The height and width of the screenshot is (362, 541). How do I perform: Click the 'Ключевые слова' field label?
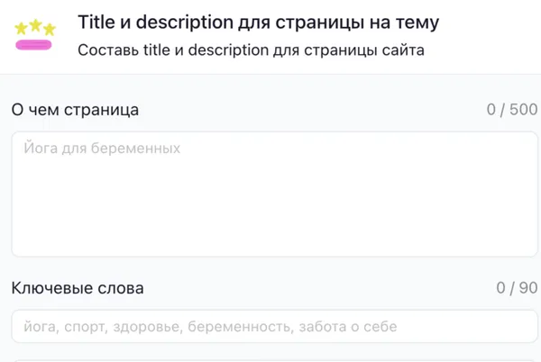click(x=78, y=288)
